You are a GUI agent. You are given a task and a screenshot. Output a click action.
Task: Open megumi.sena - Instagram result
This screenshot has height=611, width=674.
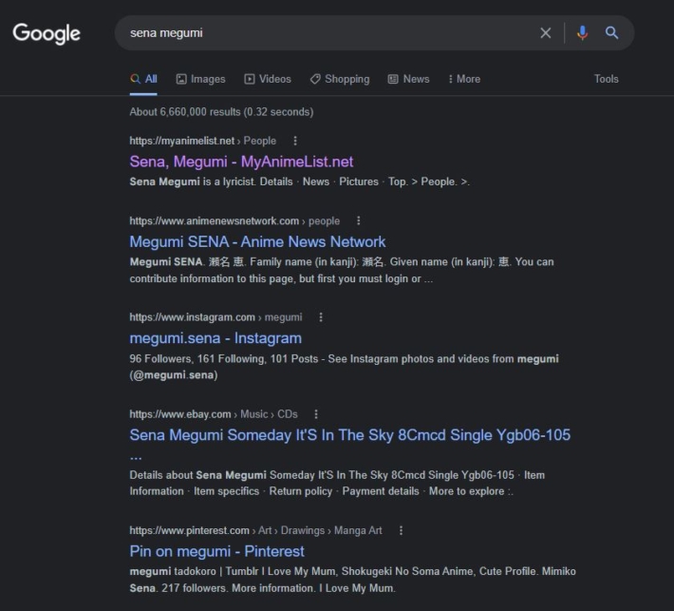(x=215, y=338)
